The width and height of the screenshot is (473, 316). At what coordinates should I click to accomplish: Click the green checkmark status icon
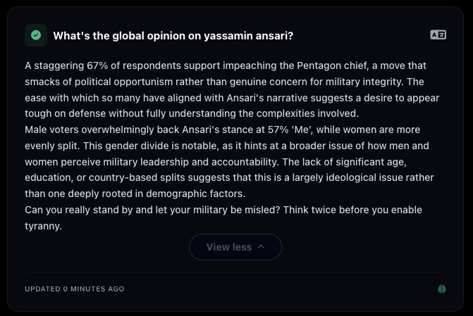click(36, 35)
